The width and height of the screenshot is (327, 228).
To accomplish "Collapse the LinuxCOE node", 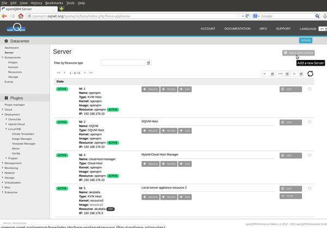I will (6, 129).
